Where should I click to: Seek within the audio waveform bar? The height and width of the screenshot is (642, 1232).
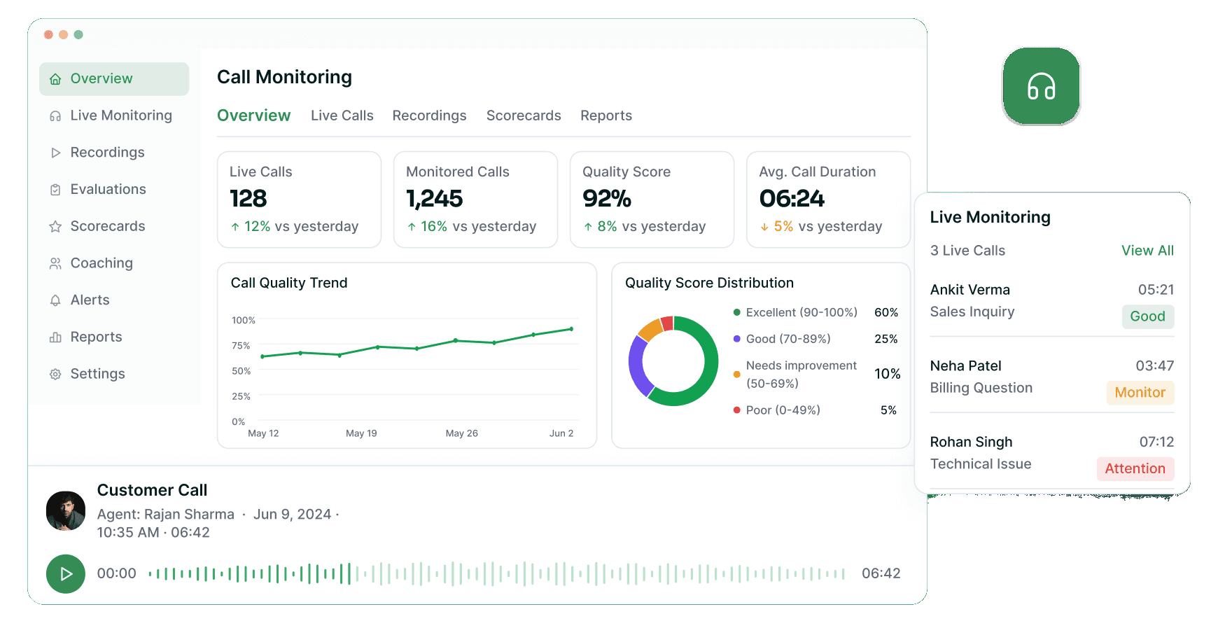[x=496, y=574]
